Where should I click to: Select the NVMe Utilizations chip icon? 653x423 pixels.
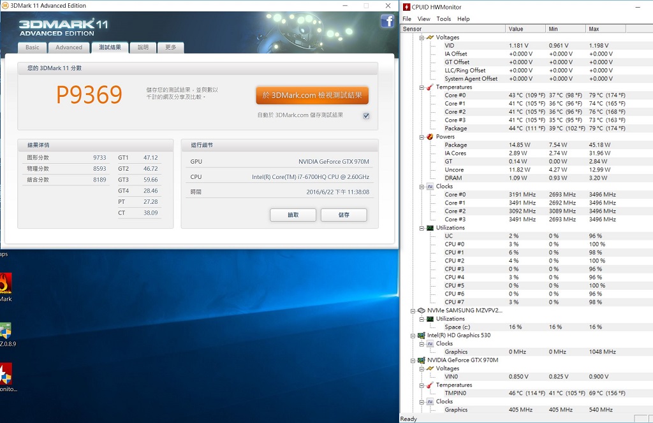[x=430, y=319]
